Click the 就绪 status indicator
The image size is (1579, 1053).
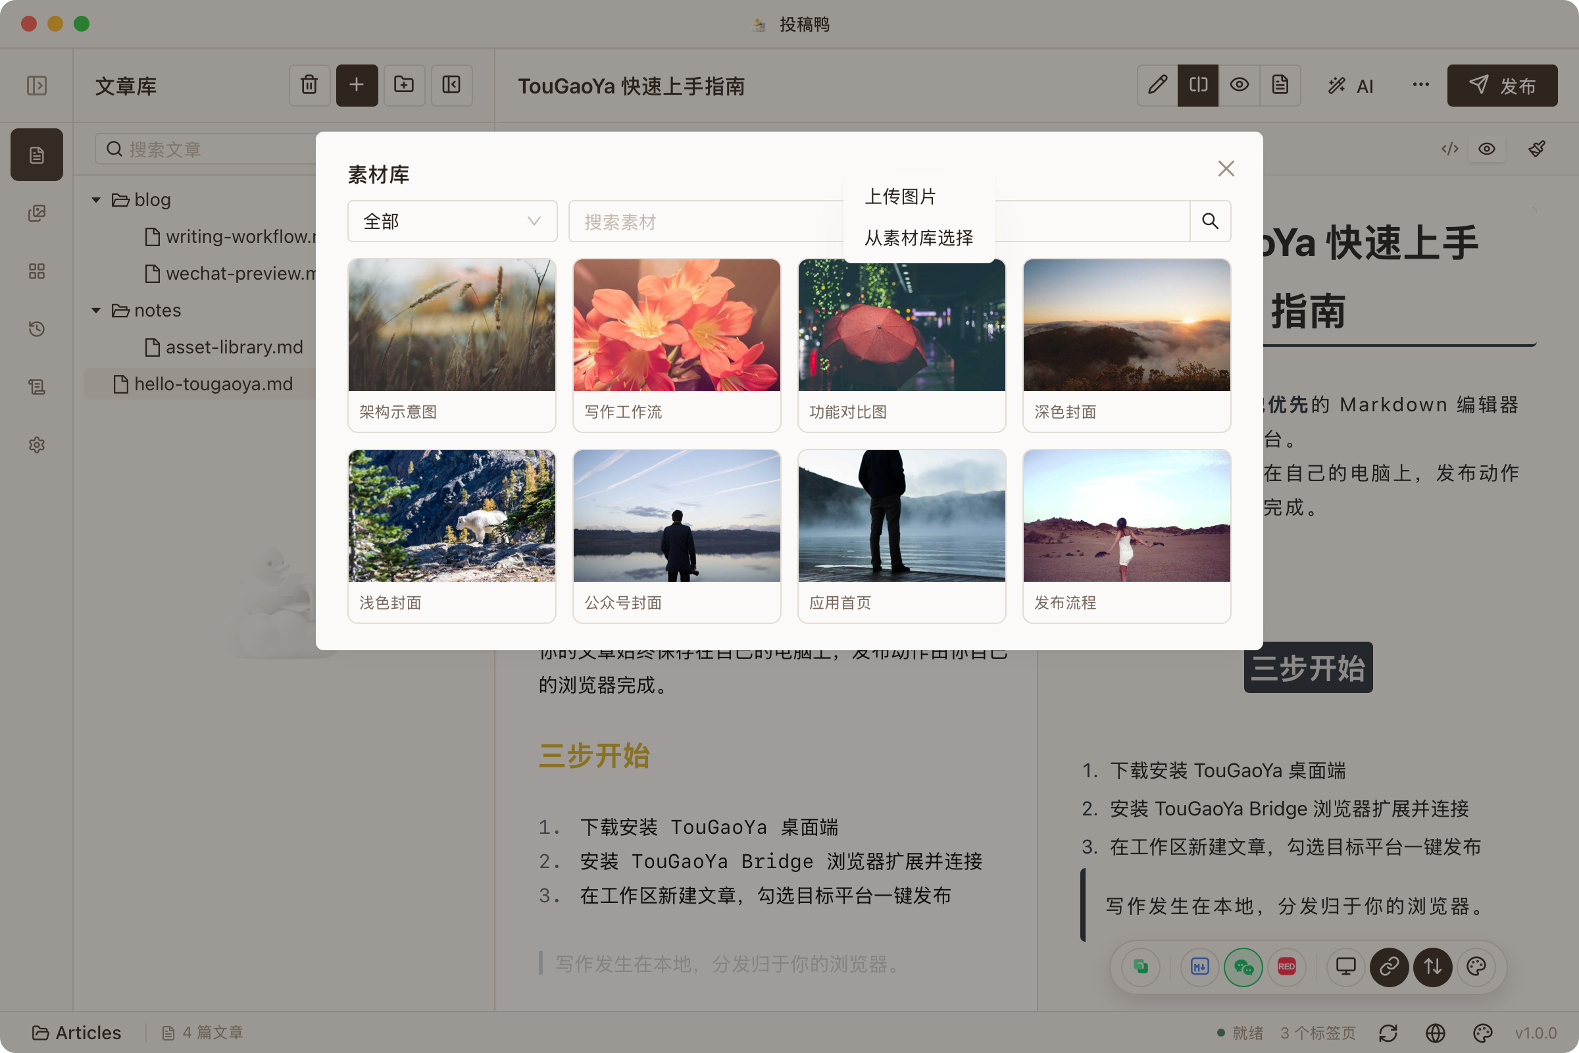pos(1240,1032)
